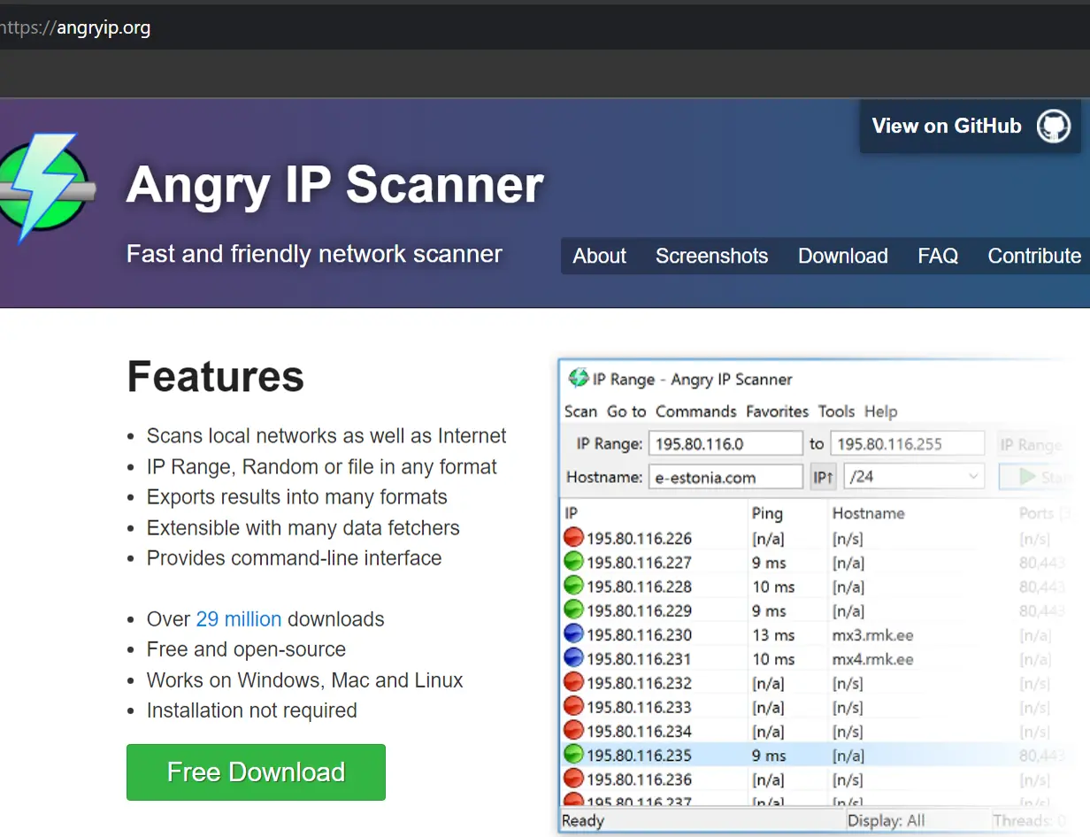
Task: Expand the /24 netmask dropdown
Action: coord(973,477)
